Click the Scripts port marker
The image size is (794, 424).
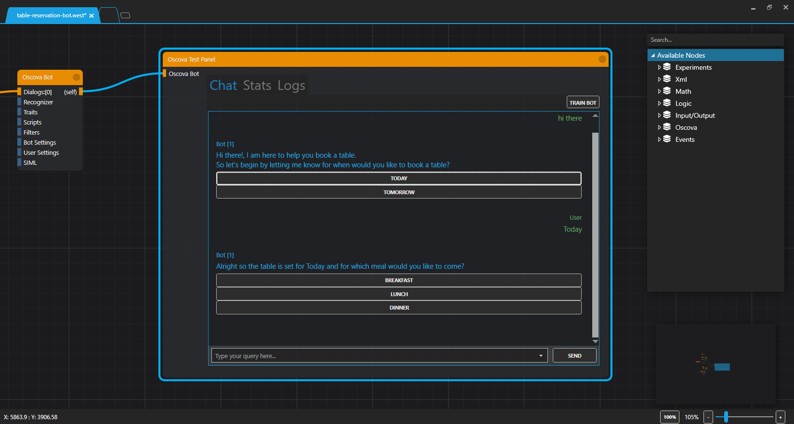tap(19, 122)
